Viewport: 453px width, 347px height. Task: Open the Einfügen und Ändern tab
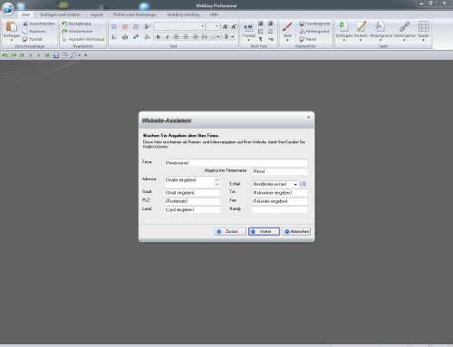60,14
